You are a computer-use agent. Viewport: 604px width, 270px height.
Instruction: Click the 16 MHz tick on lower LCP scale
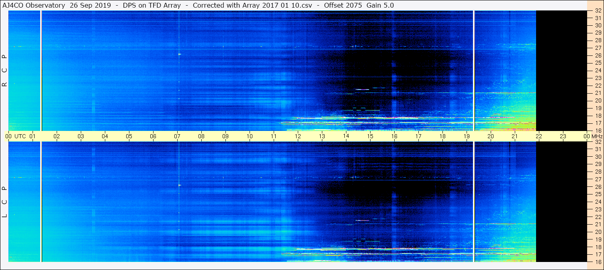click(x=598, y=262)
